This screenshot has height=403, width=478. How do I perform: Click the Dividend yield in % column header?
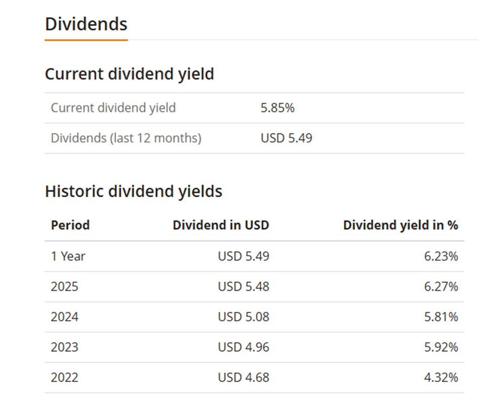tap(400, 226)
